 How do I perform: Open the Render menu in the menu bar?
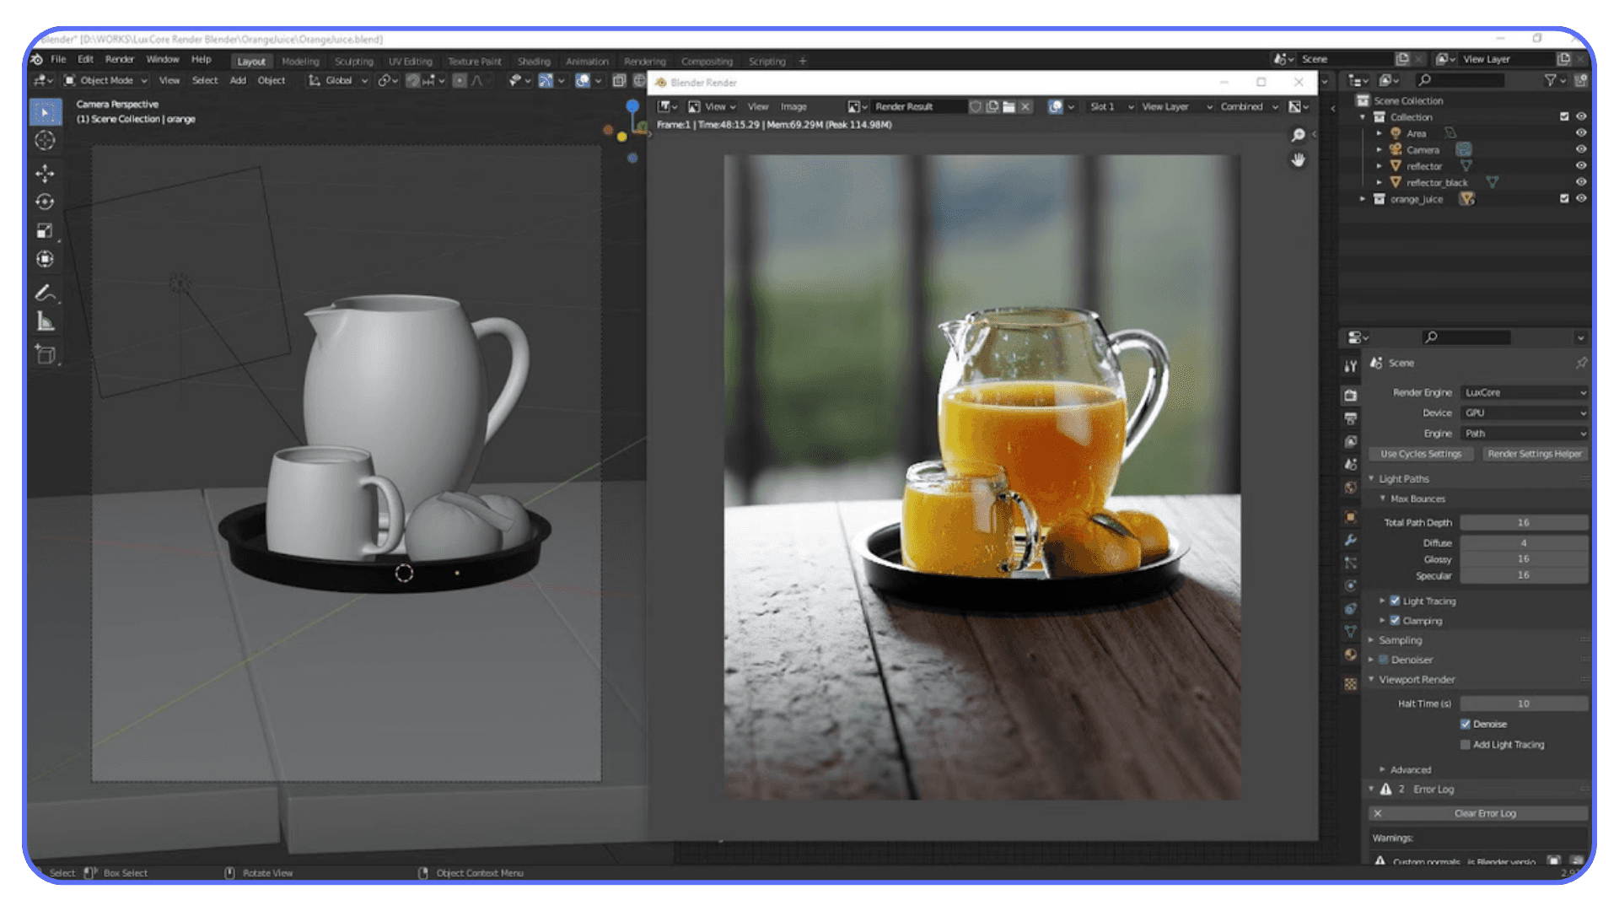click(x=120, y=59)
